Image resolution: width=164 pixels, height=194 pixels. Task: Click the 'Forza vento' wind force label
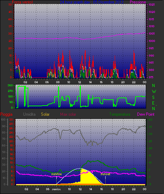[x=22, y=2]
